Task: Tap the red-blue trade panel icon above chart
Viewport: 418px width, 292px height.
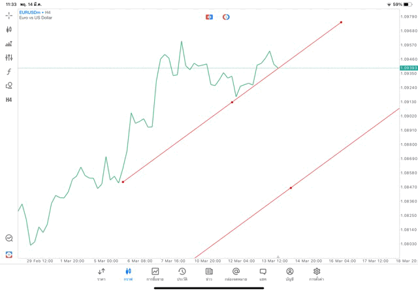Action: (209, 17)
